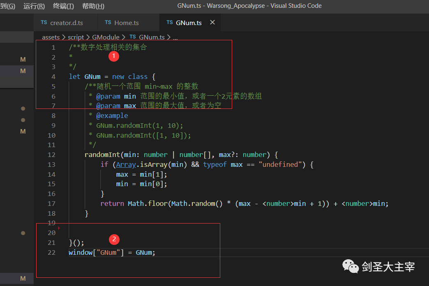Click the 'max = min[1];' statement
The width and height of the screenshot is (429, 286).
(x=141, y=174)
